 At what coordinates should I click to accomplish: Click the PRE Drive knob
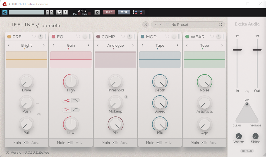tap(26, 82)
